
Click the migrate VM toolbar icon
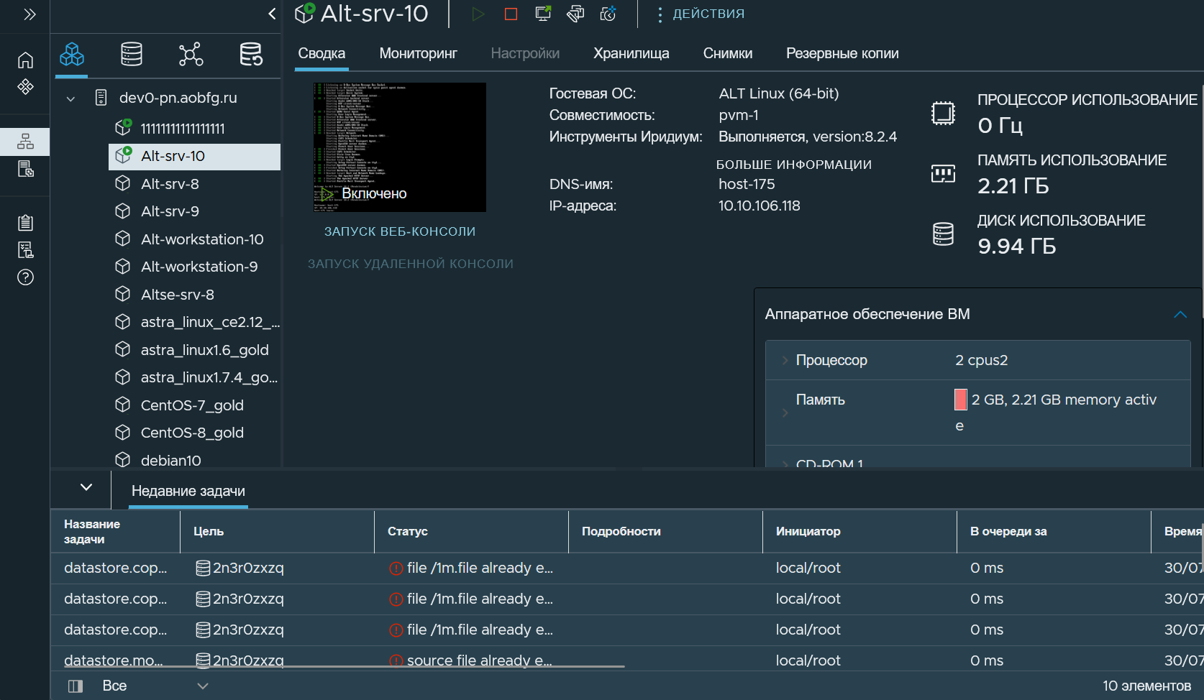coord(575,14)
